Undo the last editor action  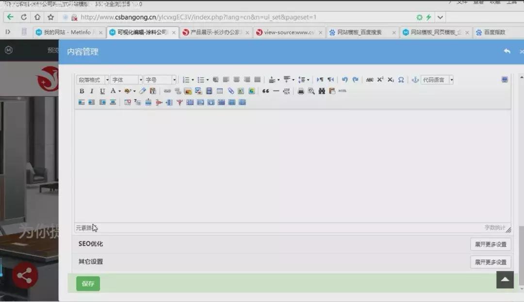pyautogui.click(x=344, y=80)
